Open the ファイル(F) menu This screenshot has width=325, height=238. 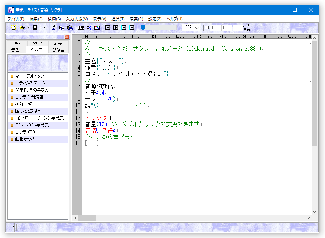[16, 19]
